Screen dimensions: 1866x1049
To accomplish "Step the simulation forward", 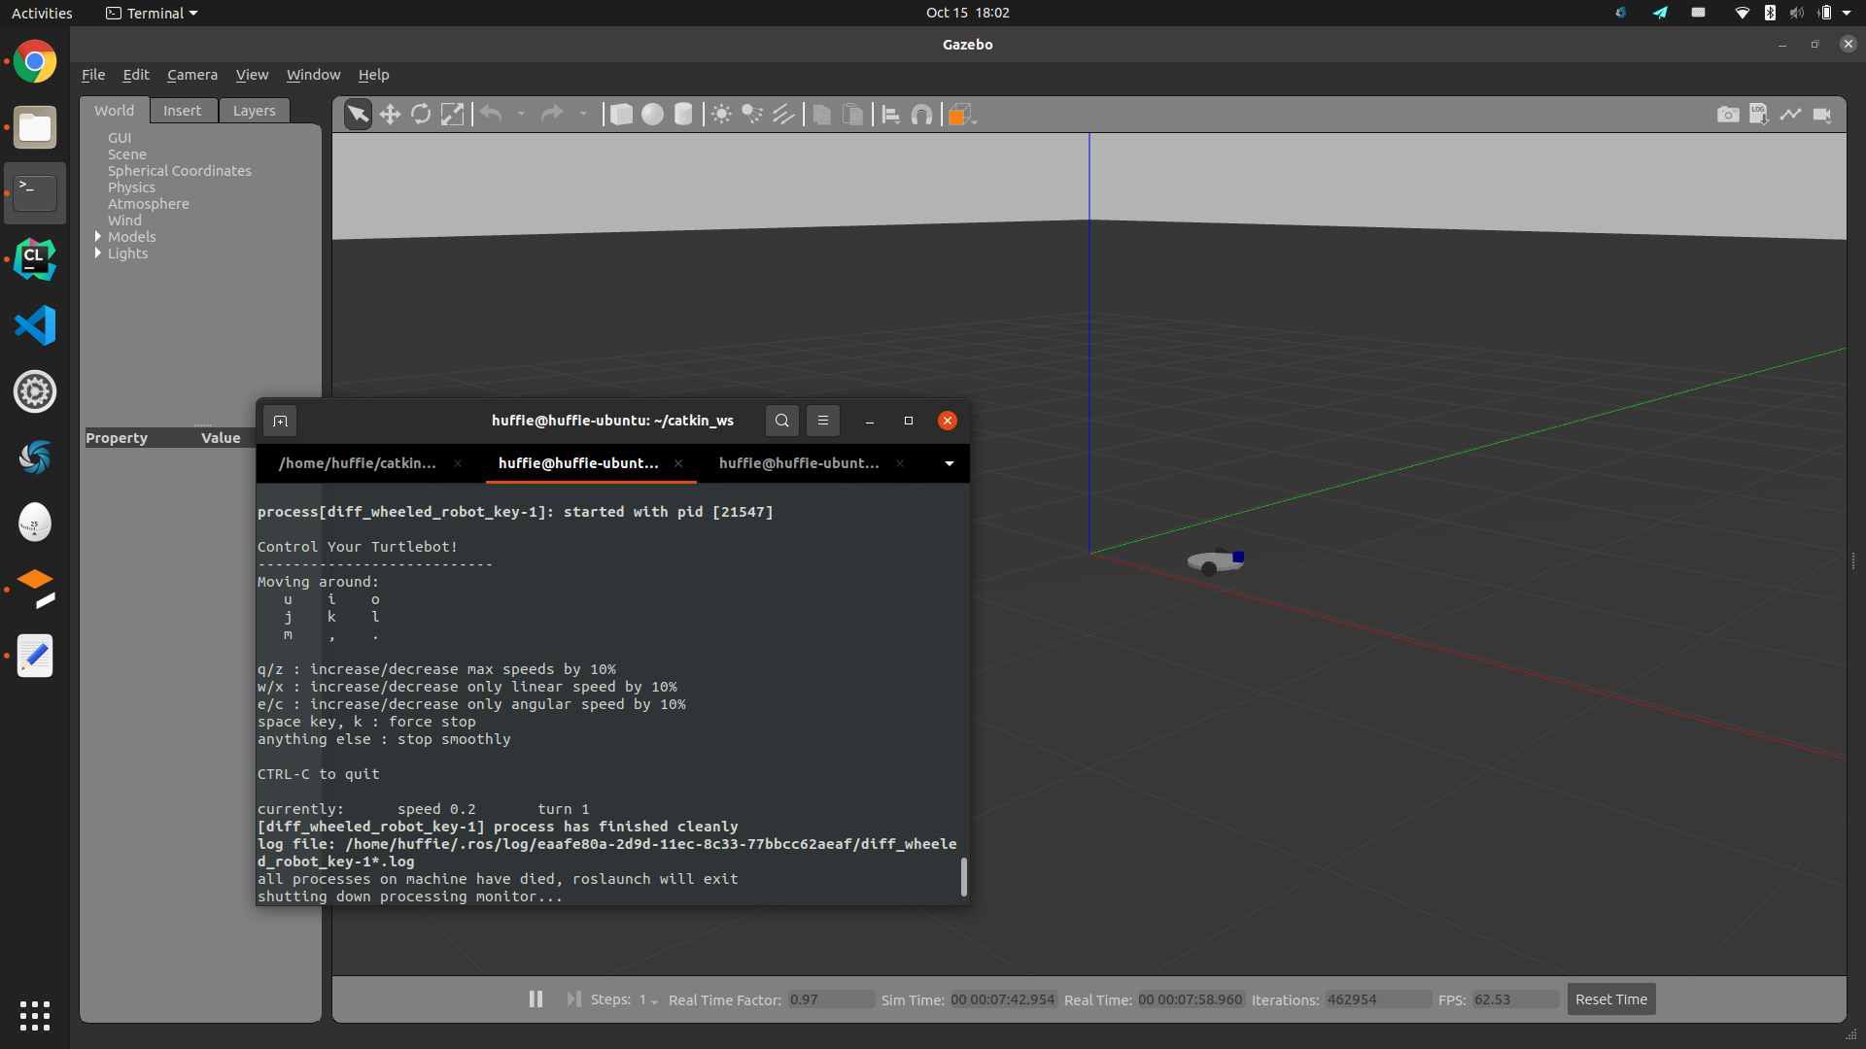I will pos(573,999).
